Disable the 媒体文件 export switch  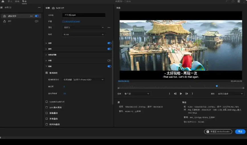coord(37,16)
